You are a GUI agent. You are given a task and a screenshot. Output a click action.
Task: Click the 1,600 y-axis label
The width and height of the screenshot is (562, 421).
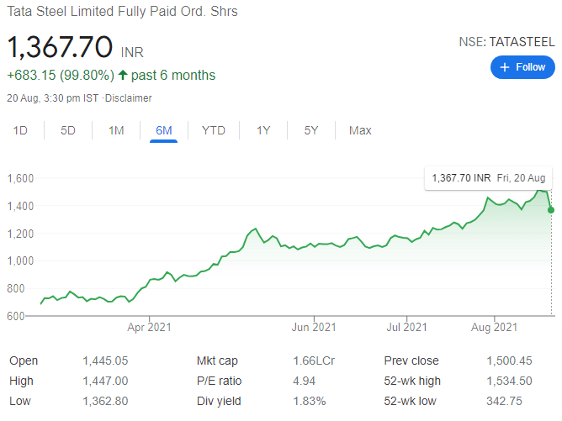tap(20, 178)
